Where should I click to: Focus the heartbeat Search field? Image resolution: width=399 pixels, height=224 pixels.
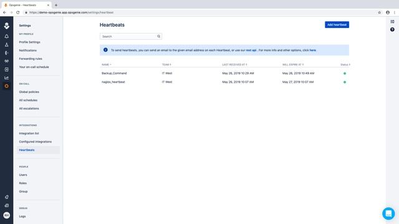click(131, 36)
